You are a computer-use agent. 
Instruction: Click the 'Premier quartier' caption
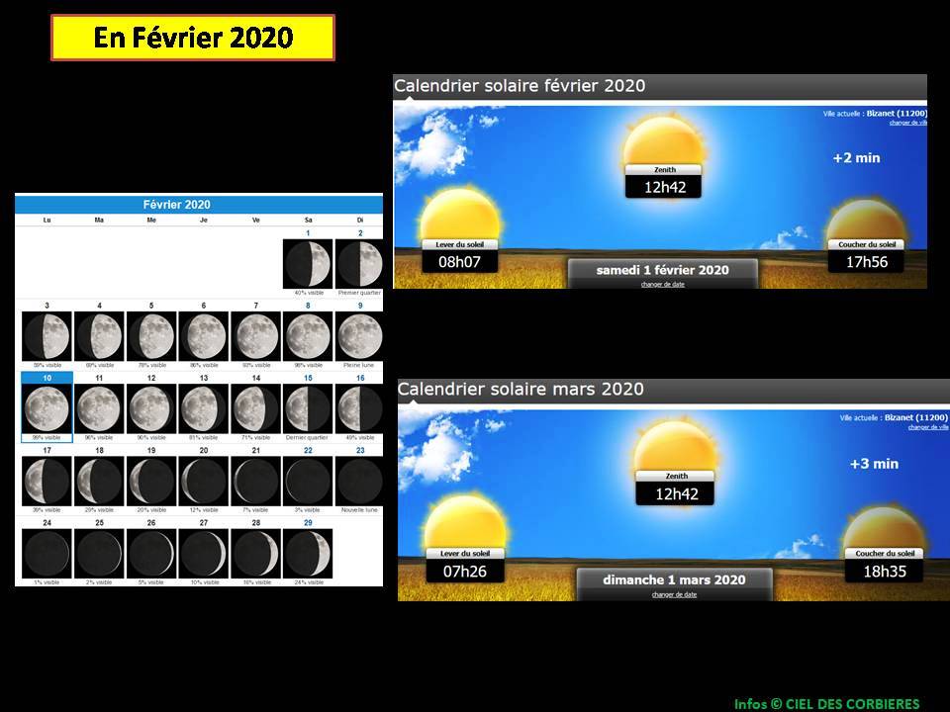pos(359,293)
